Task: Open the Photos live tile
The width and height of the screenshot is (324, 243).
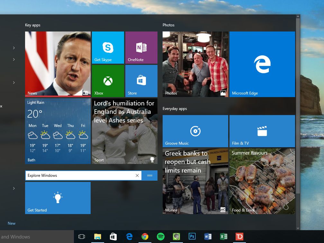Action: click(x=195, y=64)
